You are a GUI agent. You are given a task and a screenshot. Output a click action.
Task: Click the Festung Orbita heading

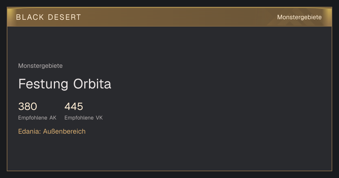(65, 84)
